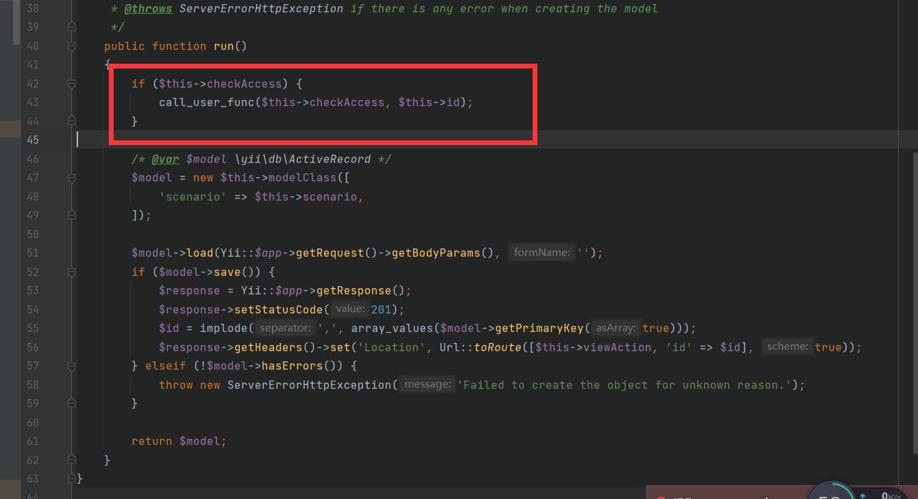Click 'getPrimaryKey' on line 55

coord(539,328)
